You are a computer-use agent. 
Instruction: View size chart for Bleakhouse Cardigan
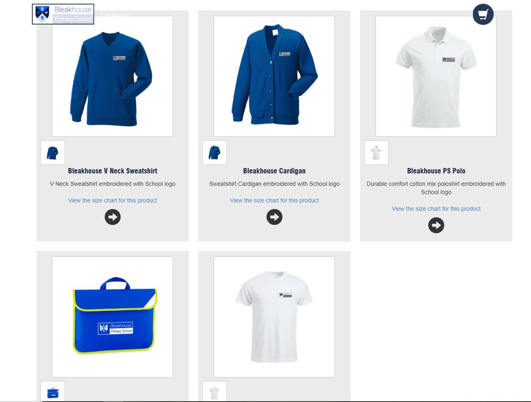click(274, 200)
